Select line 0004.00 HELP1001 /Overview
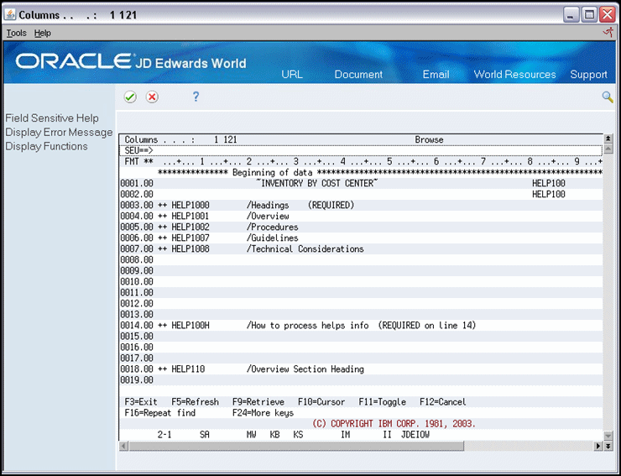Image resolution: width=621 pixels, height=476 pixels. coord(360,216)
